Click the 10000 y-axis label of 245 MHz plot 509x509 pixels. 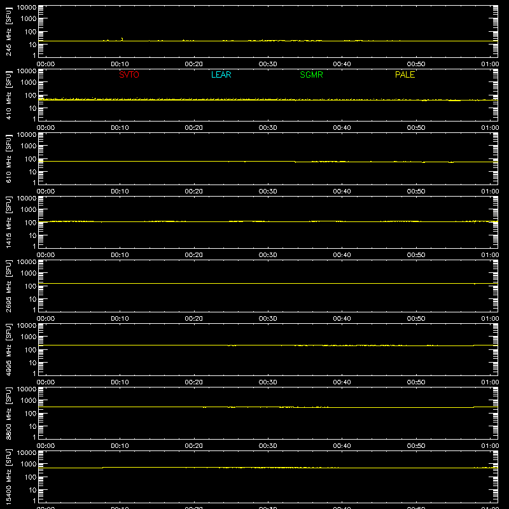coord(27,8)
